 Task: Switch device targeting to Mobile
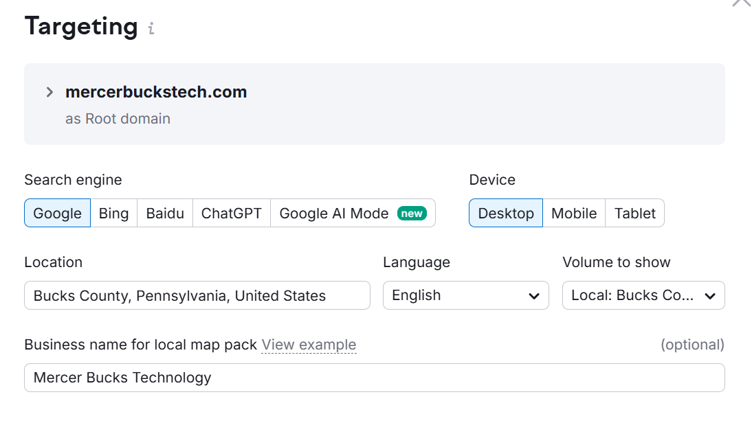pyautogui.click(x=574, y=214)
